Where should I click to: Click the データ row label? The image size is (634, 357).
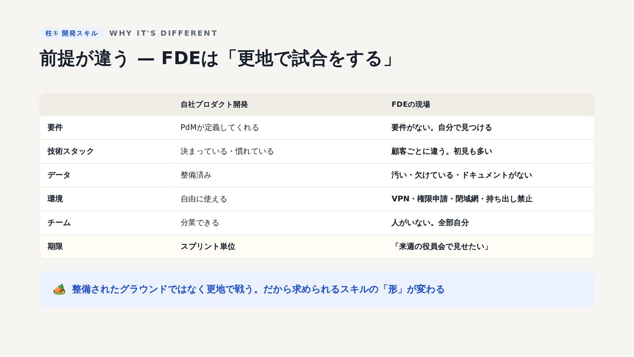[x=59, y=175]
